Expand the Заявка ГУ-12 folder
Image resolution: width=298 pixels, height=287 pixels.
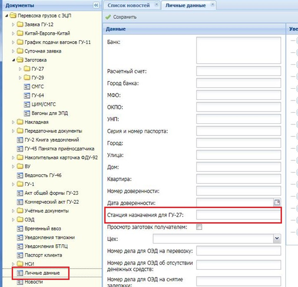[13, 24]
